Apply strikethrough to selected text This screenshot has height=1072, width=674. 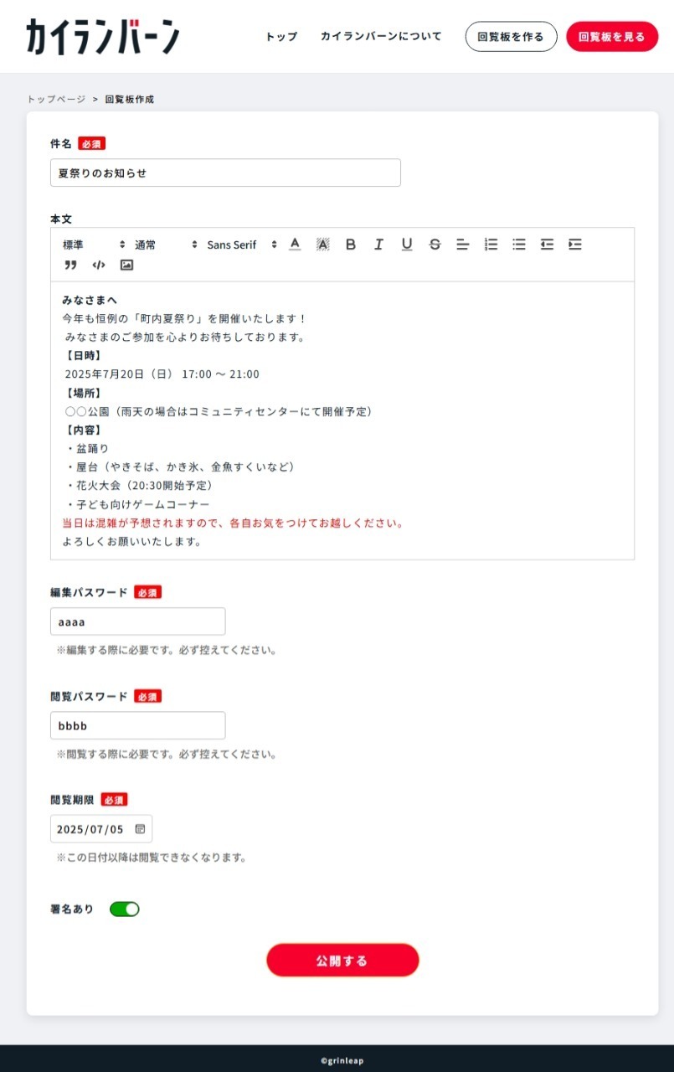click(x=435, y=245)
